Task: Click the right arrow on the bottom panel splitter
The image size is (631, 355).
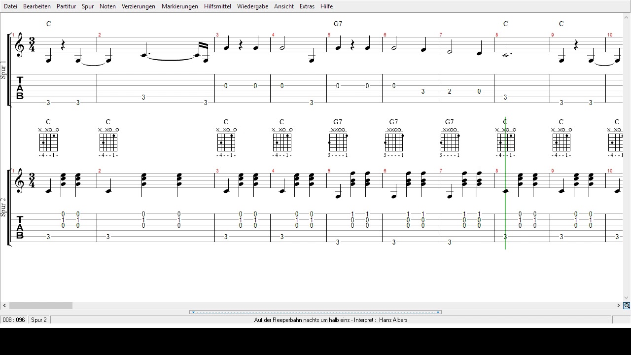Action: tap(438, 312)
